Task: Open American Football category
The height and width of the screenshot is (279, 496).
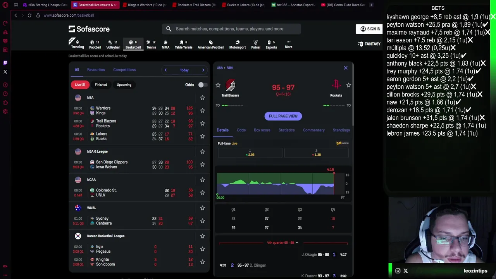Action: 211,44
